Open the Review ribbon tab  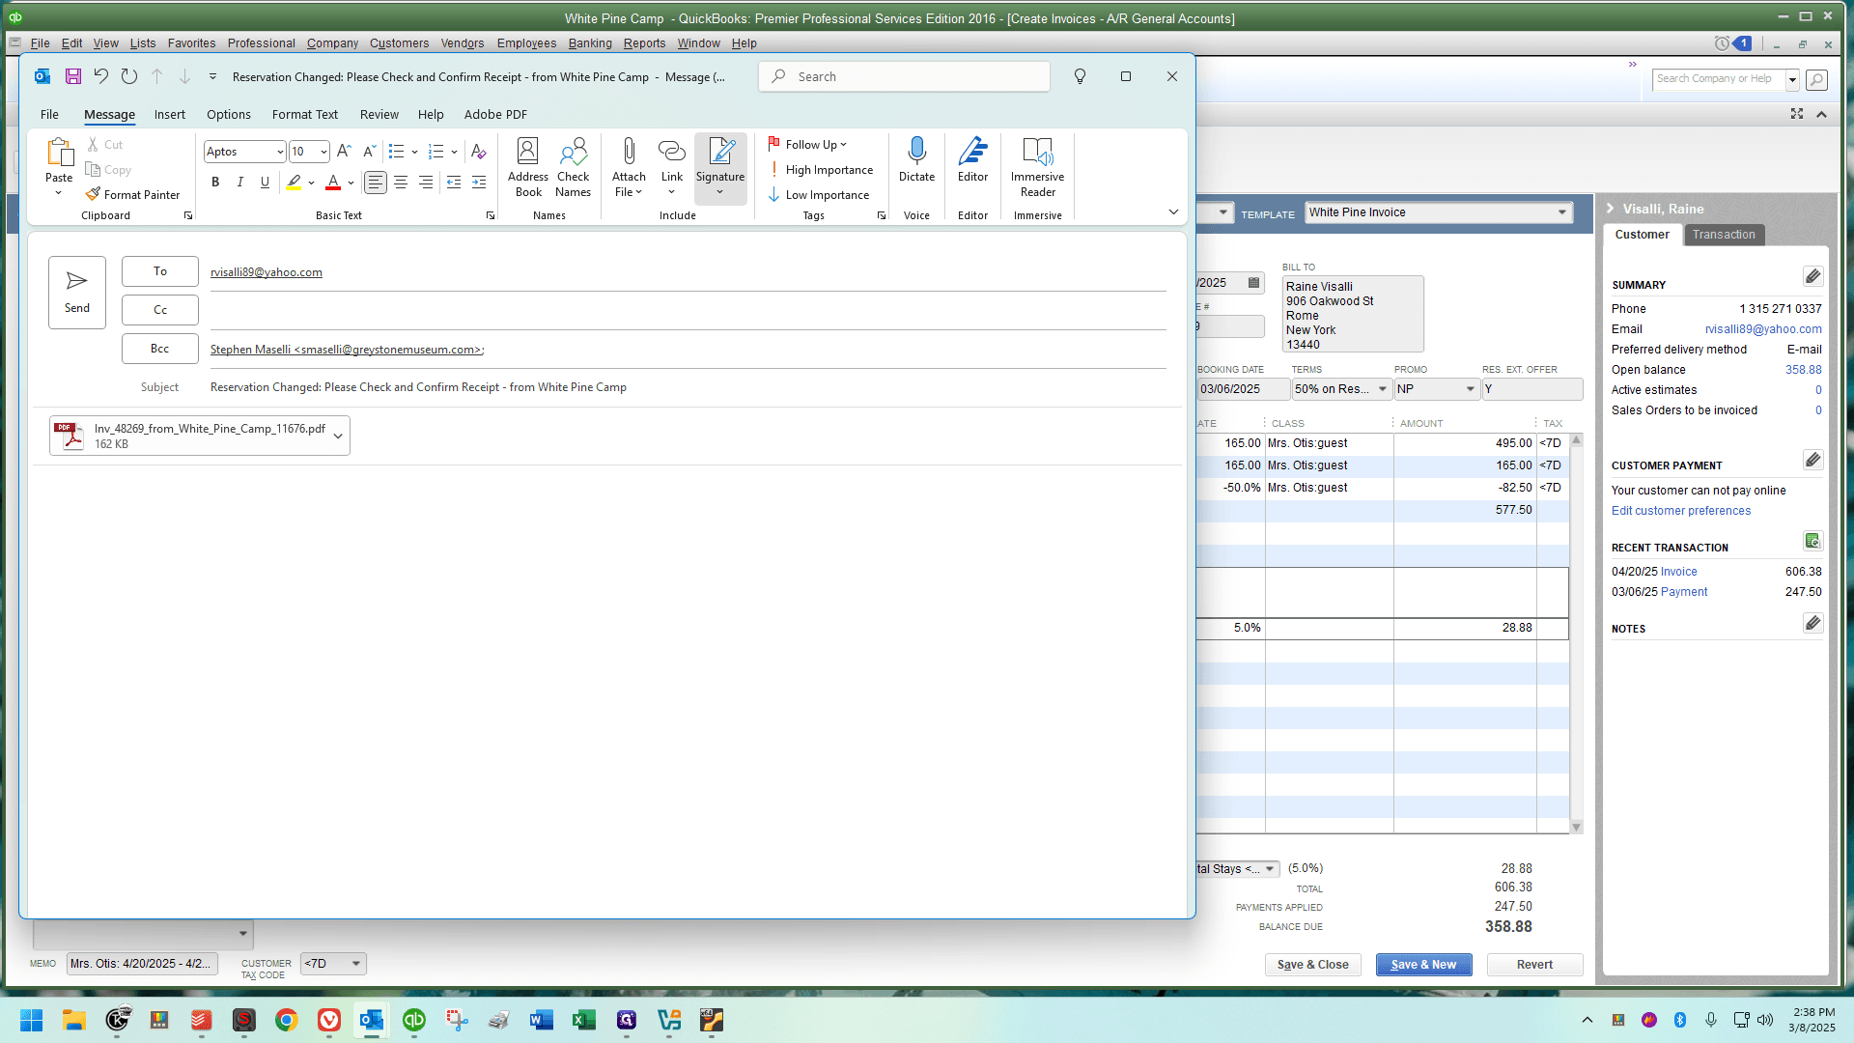click(379, 115)
